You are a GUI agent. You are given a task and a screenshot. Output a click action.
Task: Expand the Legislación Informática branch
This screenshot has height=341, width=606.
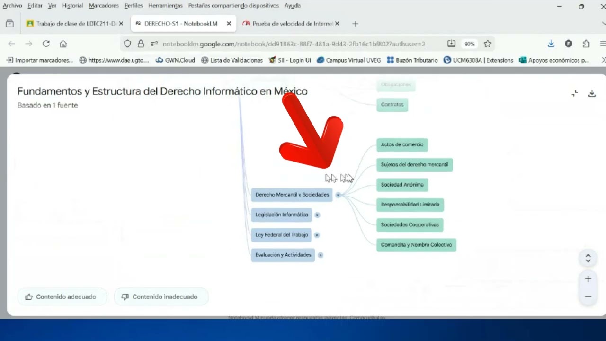coord(317,215)
